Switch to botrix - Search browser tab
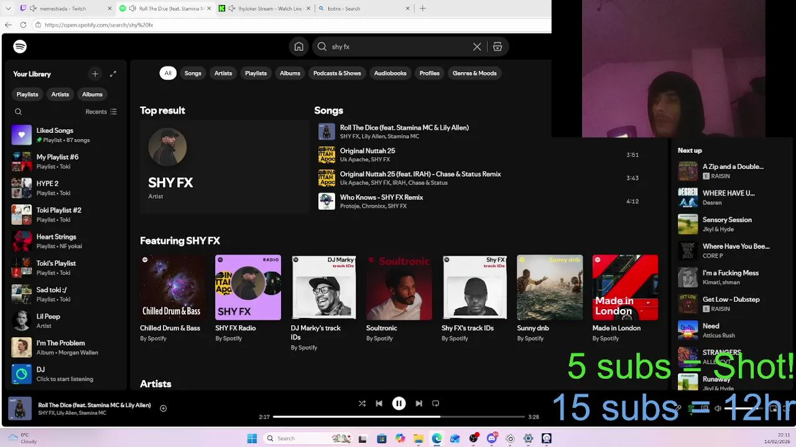796x447 pixels. point(364,9)
